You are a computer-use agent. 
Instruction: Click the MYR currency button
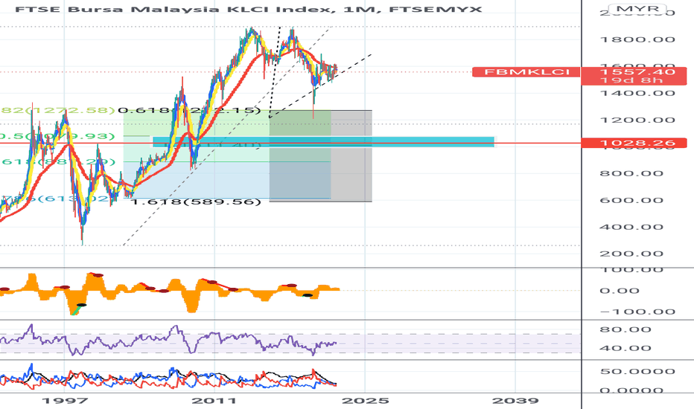637,9
